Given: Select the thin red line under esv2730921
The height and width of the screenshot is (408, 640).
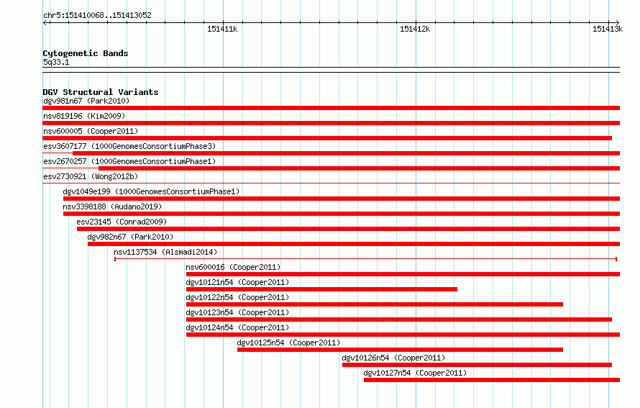Looking at the screenshot, I should (x=331, y=183).
